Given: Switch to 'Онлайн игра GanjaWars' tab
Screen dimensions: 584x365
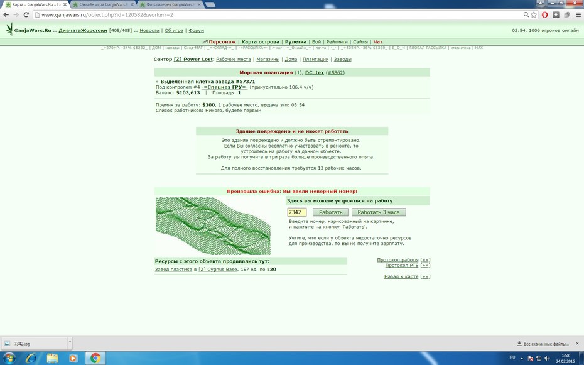Looking at the screenshot, I should [102, 4].
